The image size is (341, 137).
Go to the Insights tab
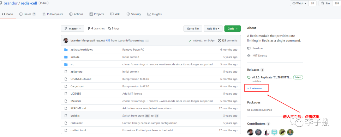pyautogui.click(x=154, y=14)
